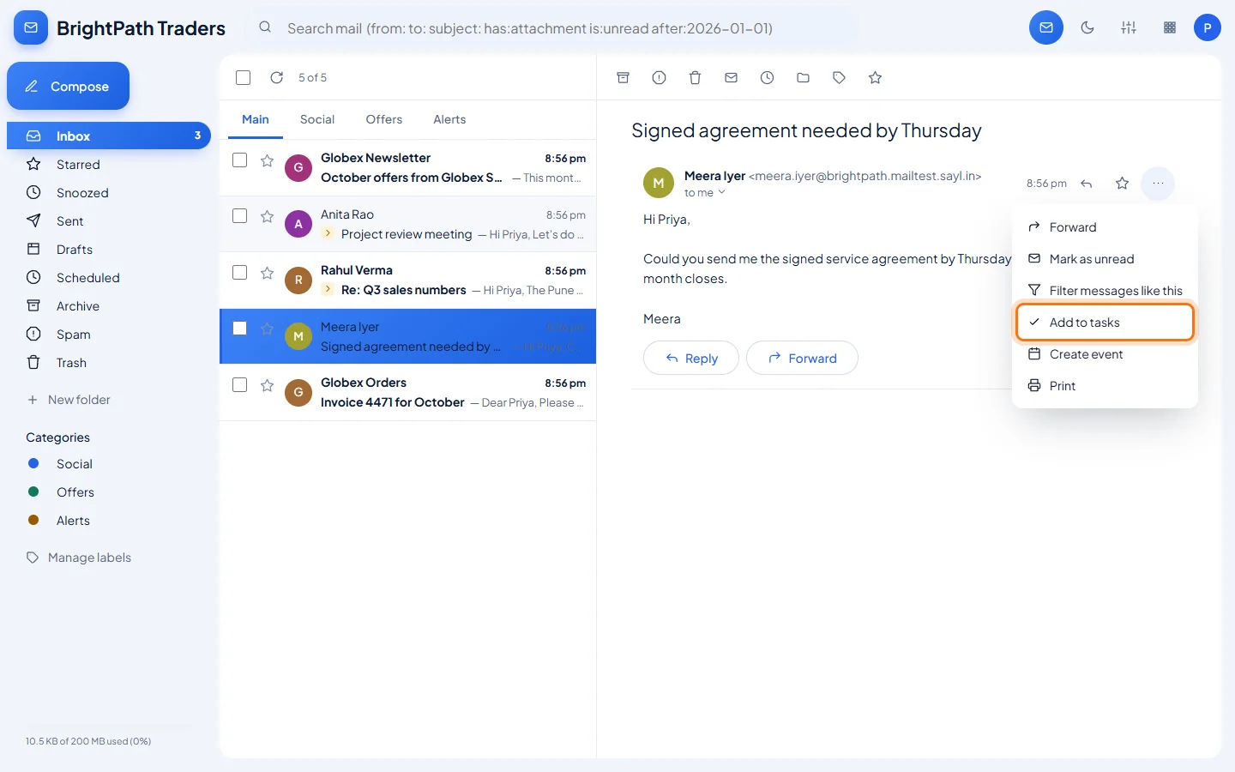Move message to folder via folder icon
The width and height of the screenshot is (1235, 772).
tap(803, 78)
